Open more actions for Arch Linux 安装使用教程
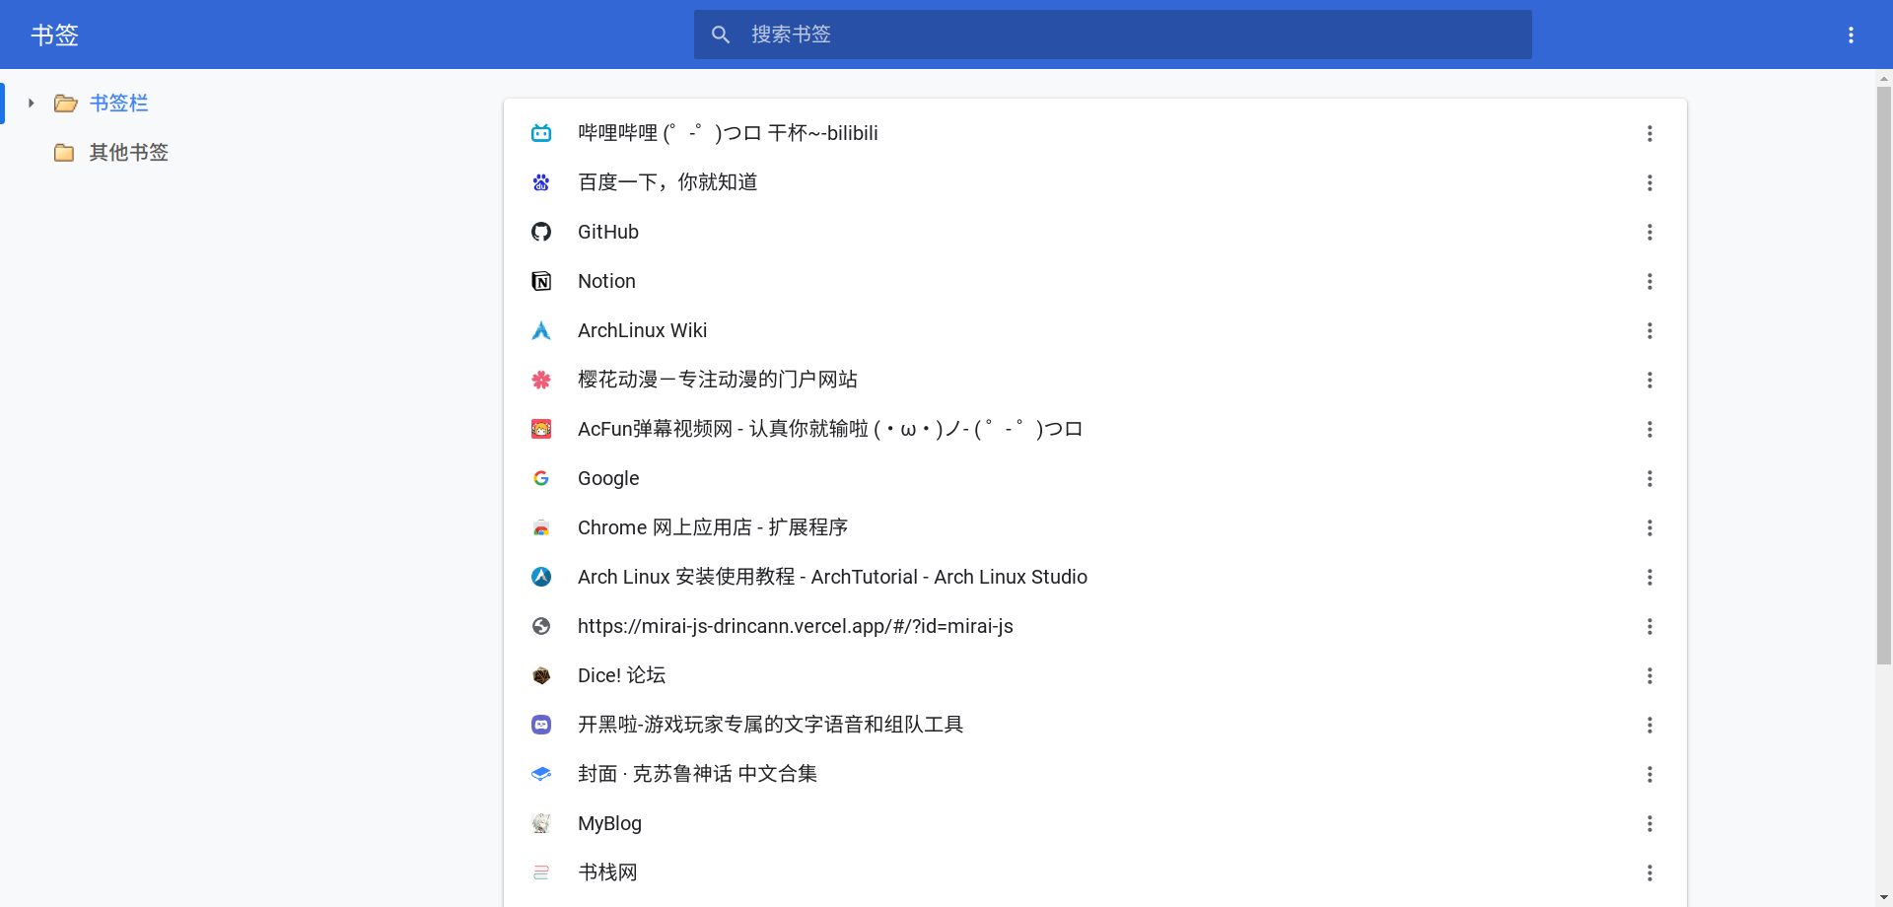Viewport: 1893px width, 907px height. [x=1649, y=577]
